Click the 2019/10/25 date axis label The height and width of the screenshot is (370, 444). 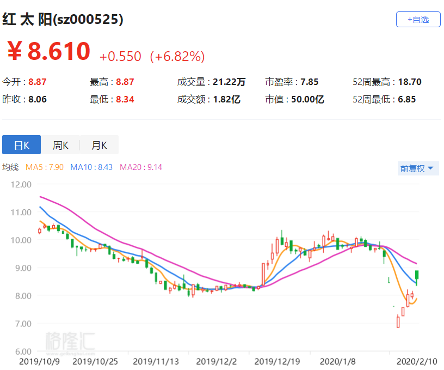coord(95,362)
